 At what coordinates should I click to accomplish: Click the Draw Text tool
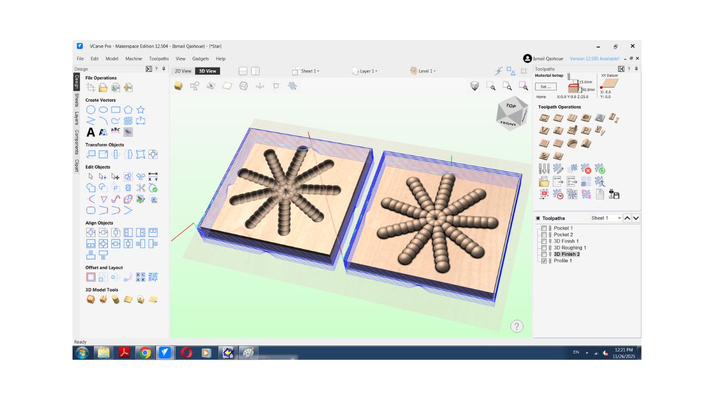(90, 132)
